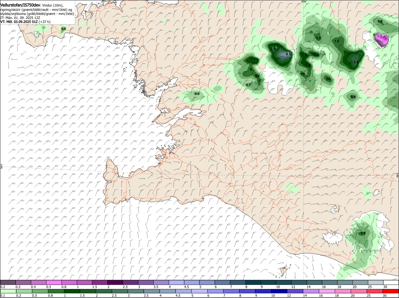Click the 3.1 precipitation value on the map
Image resolution: width=399 pixels, height=298 pixels.
tap(273, 49)
